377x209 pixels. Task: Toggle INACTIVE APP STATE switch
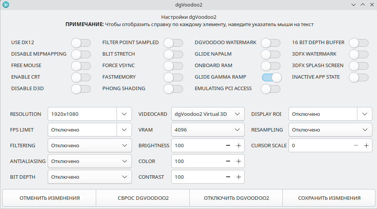pyautogui.click(x=359, y=77)
